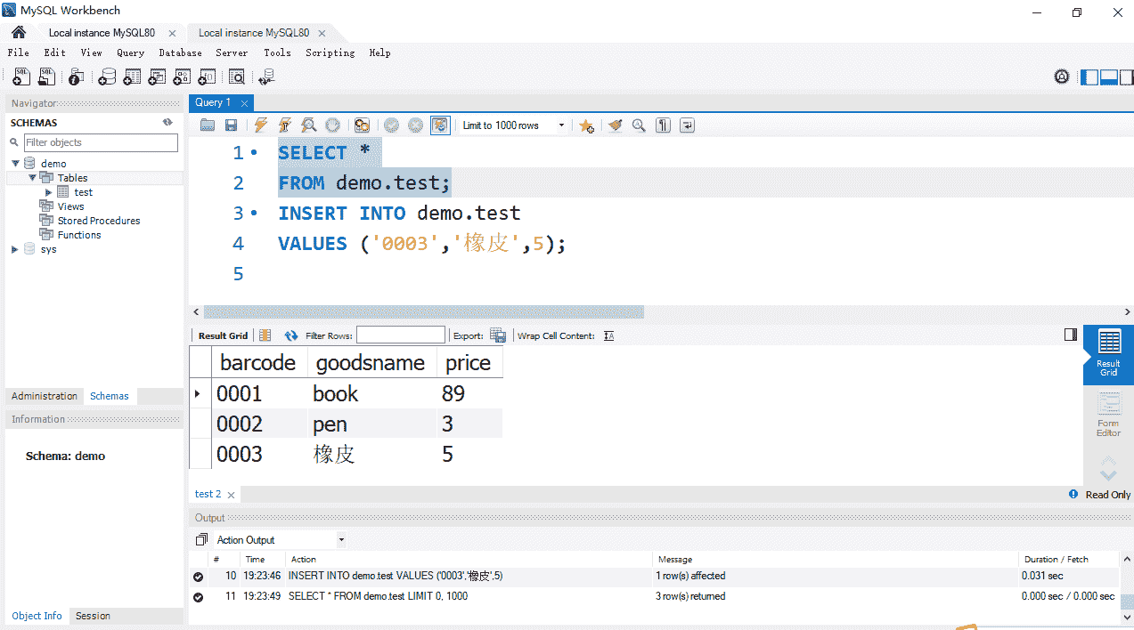Open the preferences gear icon at top right
Viewport: 1134px width, 630px height.
1062,77
